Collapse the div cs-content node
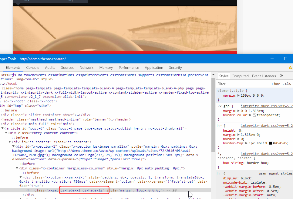This screenshot has height=199, width=293. (10, 142)
